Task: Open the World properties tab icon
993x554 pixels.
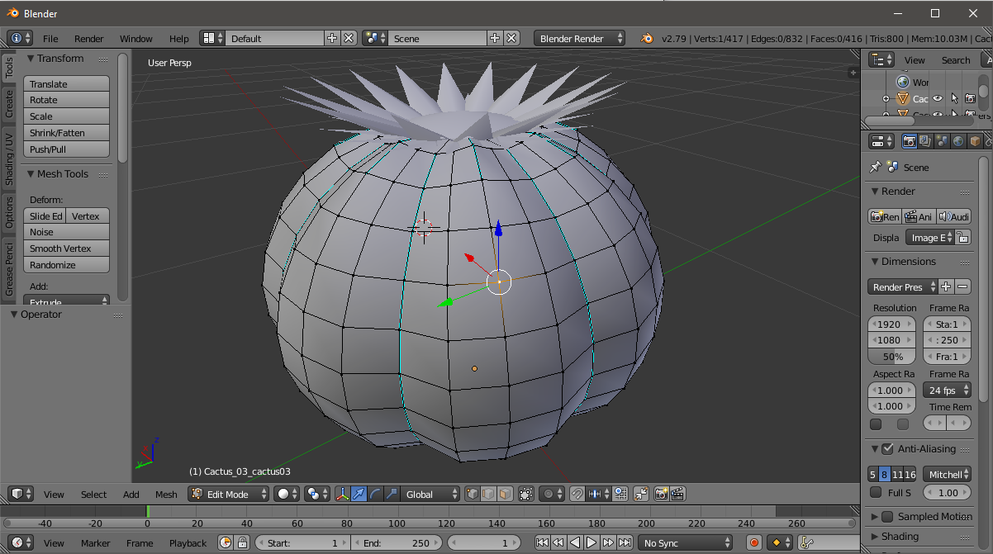Action: 958,141
